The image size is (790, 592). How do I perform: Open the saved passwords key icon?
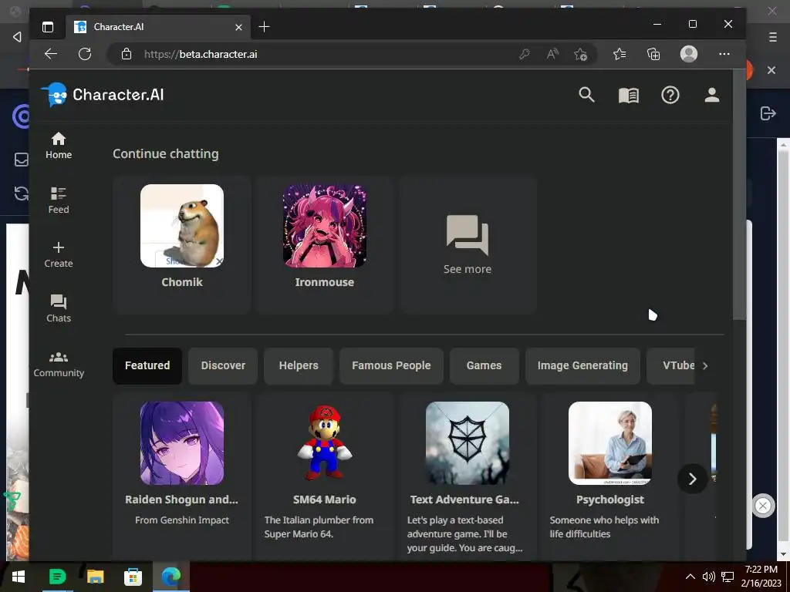(524, 54)
